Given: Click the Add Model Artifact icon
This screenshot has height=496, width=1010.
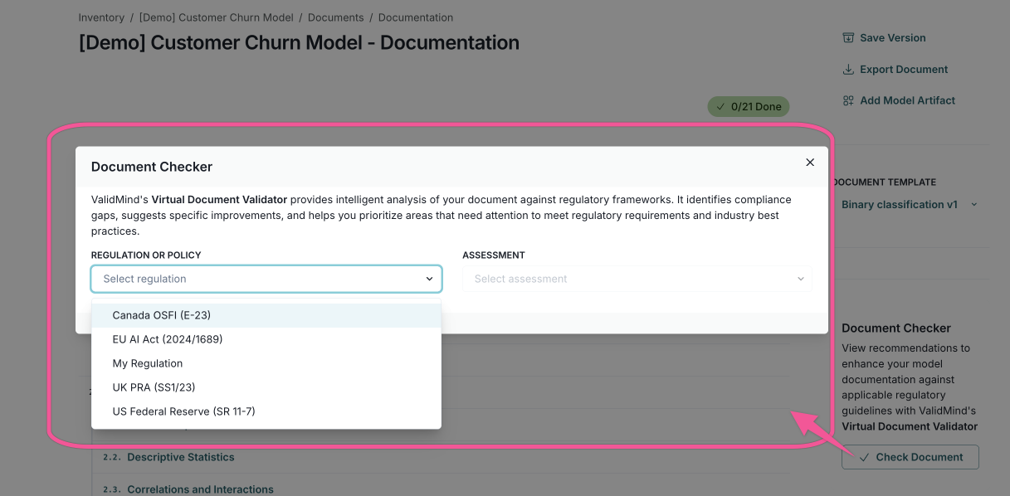Looking at the screenshot, I should click(848, 100).
